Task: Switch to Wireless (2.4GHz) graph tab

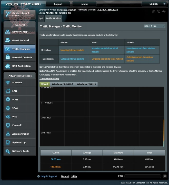Action: pos(62,84)
